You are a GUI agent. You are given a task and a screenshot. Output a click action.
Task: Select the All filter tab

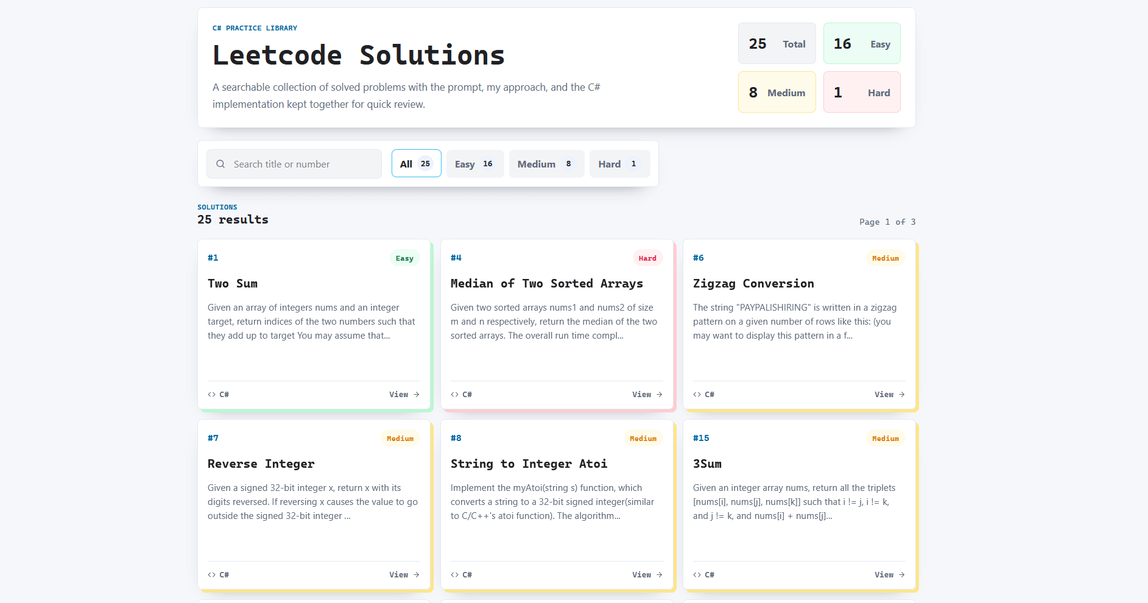(417, 163)
